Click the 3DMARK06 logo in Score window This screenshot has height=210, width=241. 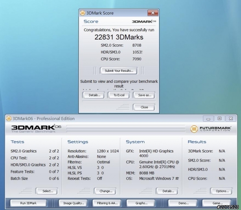[x=144, y=21]
